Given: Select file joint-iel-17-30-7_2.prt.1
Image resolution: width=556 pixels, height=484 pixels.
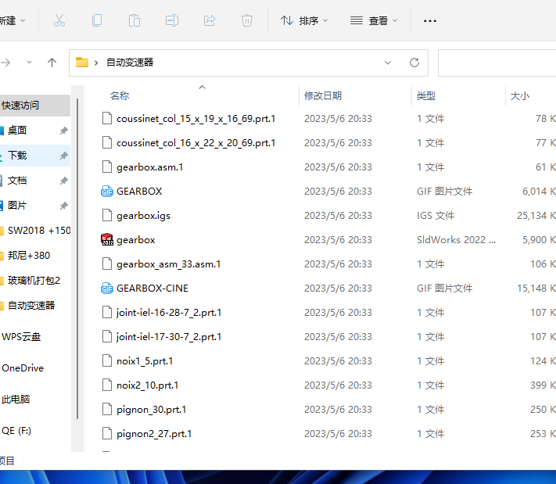Looking at the screenshot, I should 169,337.
